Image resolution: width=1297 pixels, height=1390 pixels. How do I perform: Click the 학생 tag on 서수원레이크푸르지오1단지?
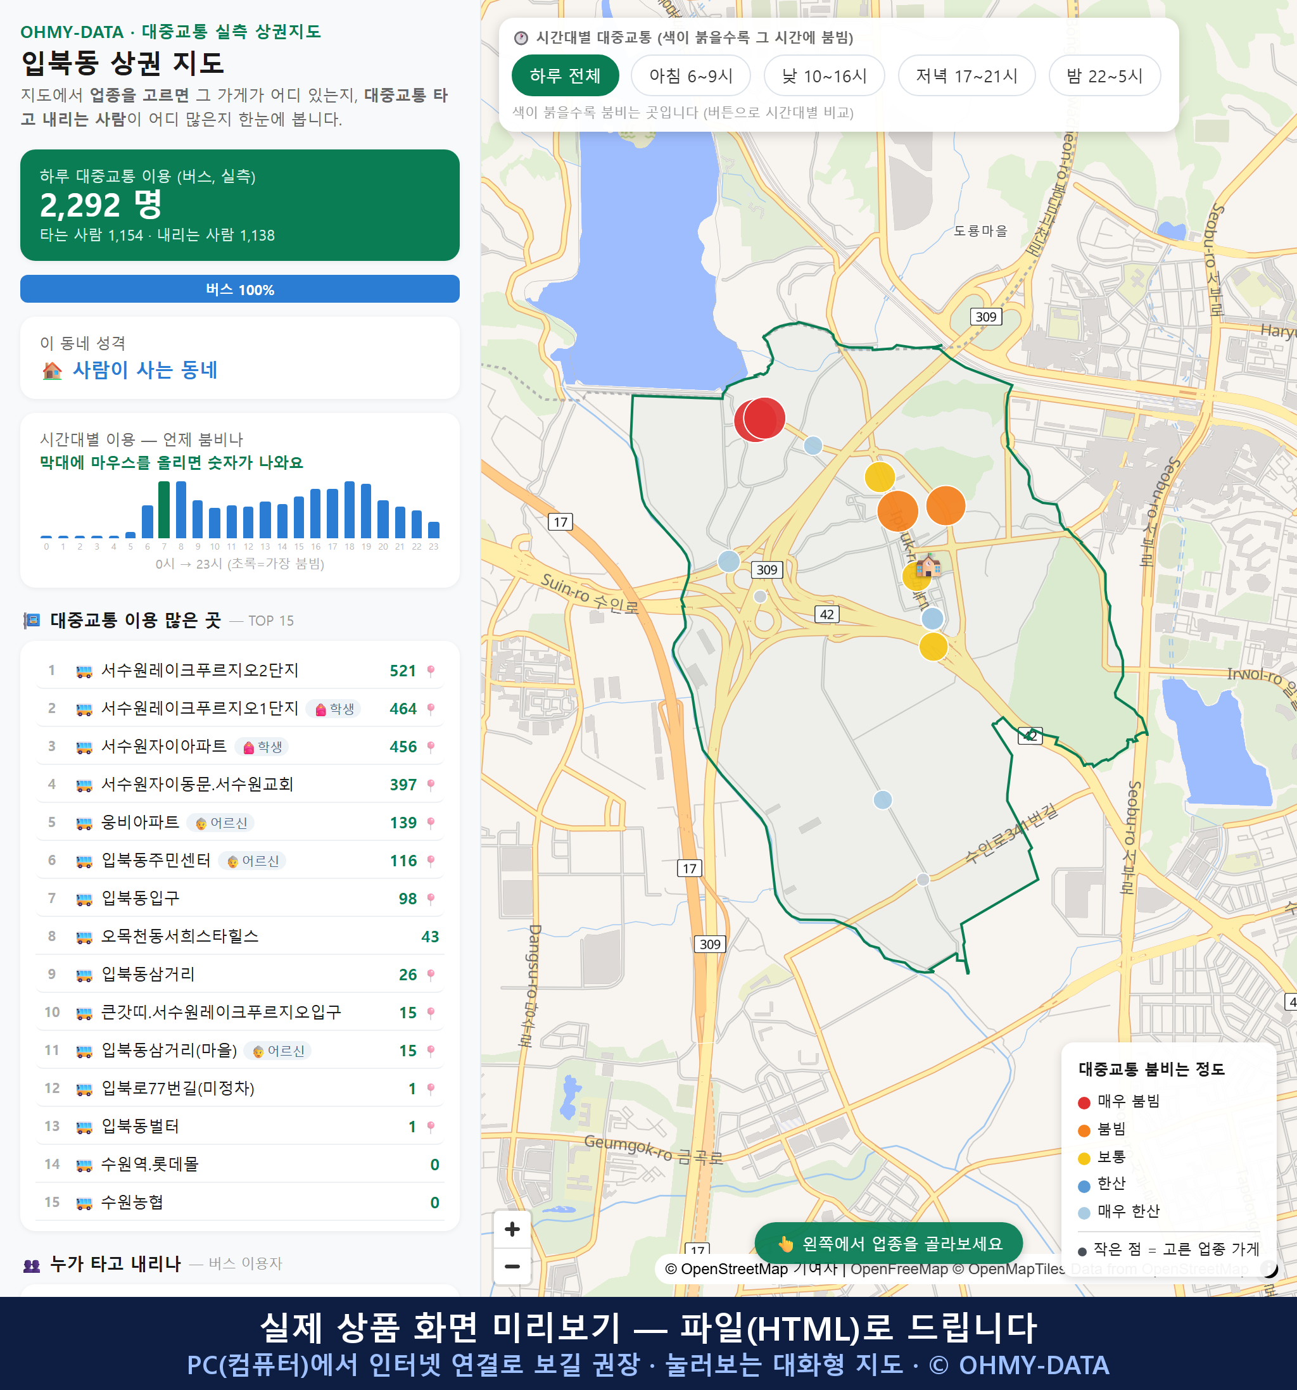pos(334,709)
